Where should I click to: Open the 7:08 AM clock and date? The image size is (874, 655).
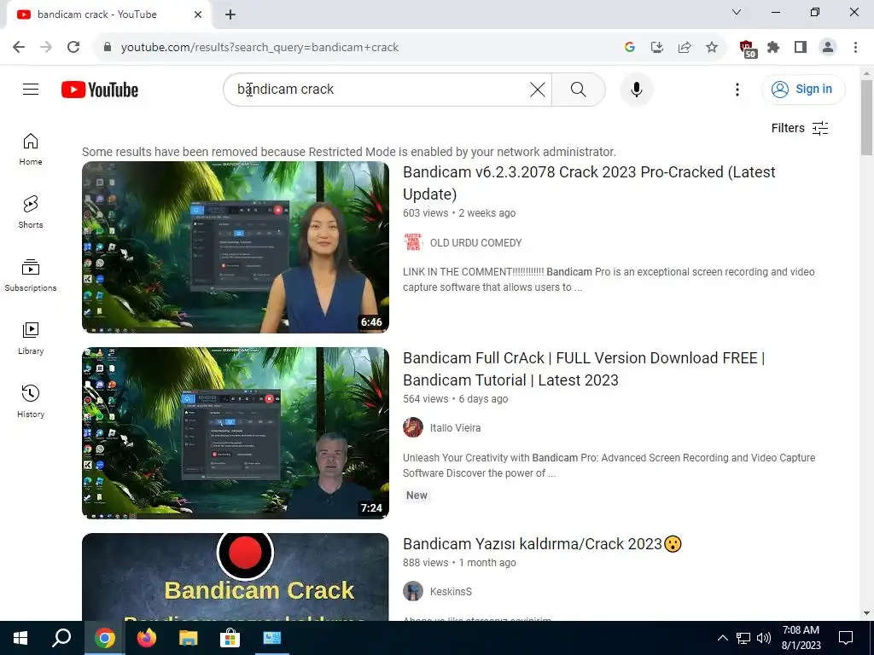801,638
